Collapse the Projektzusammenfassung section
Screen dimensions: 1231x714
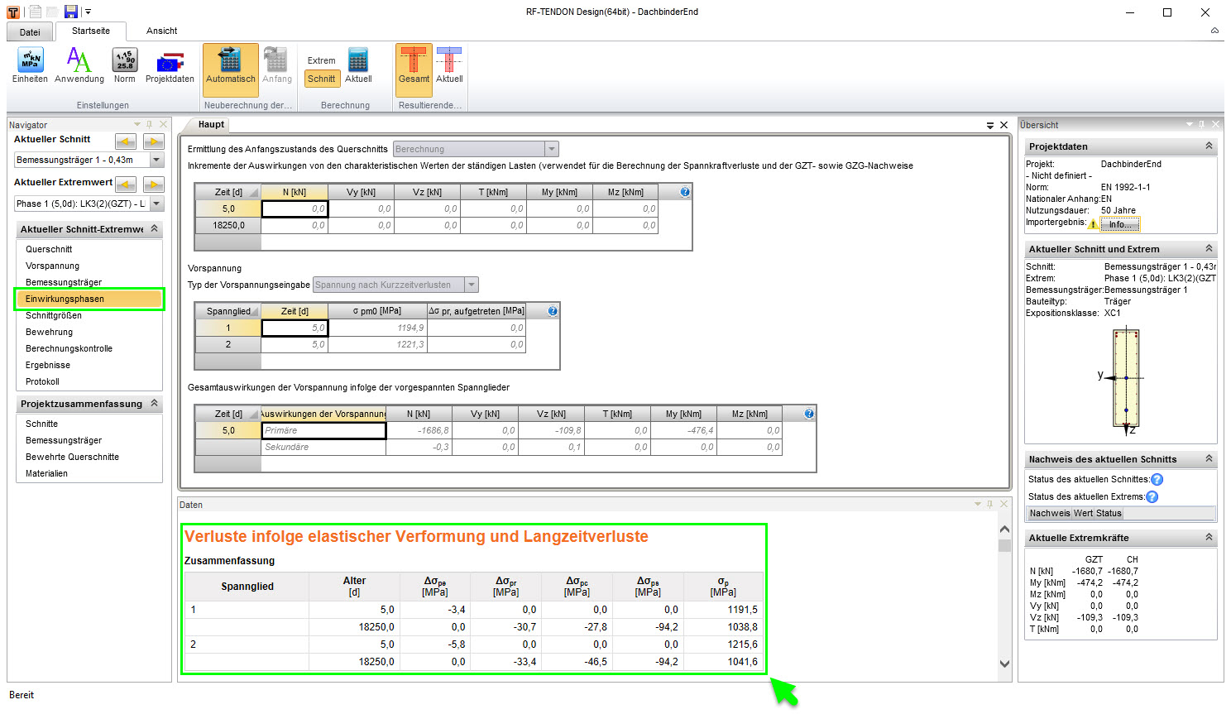point(155,404)
